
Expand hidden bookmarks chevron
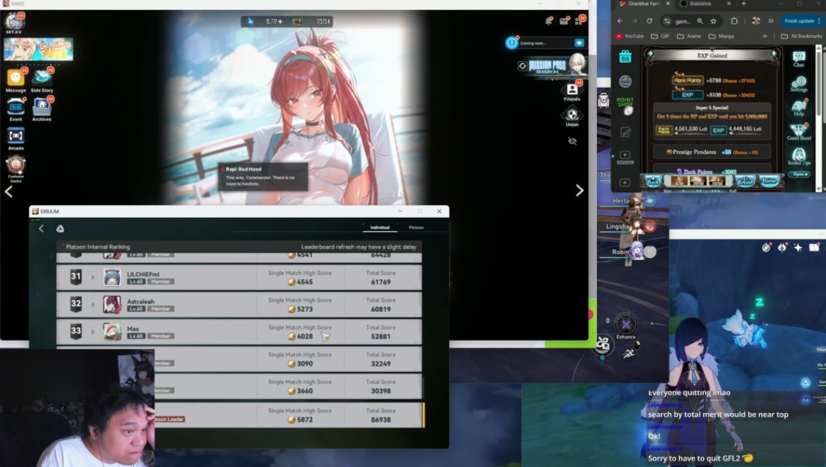(764, 36)
